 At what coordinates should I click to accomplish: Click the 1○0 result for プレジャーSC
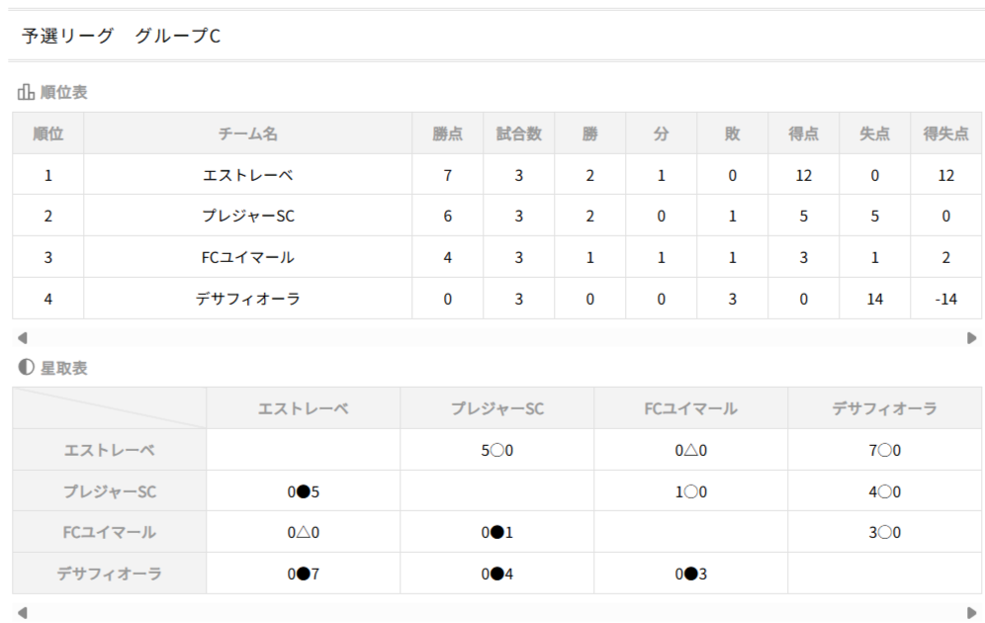point(690,491)
